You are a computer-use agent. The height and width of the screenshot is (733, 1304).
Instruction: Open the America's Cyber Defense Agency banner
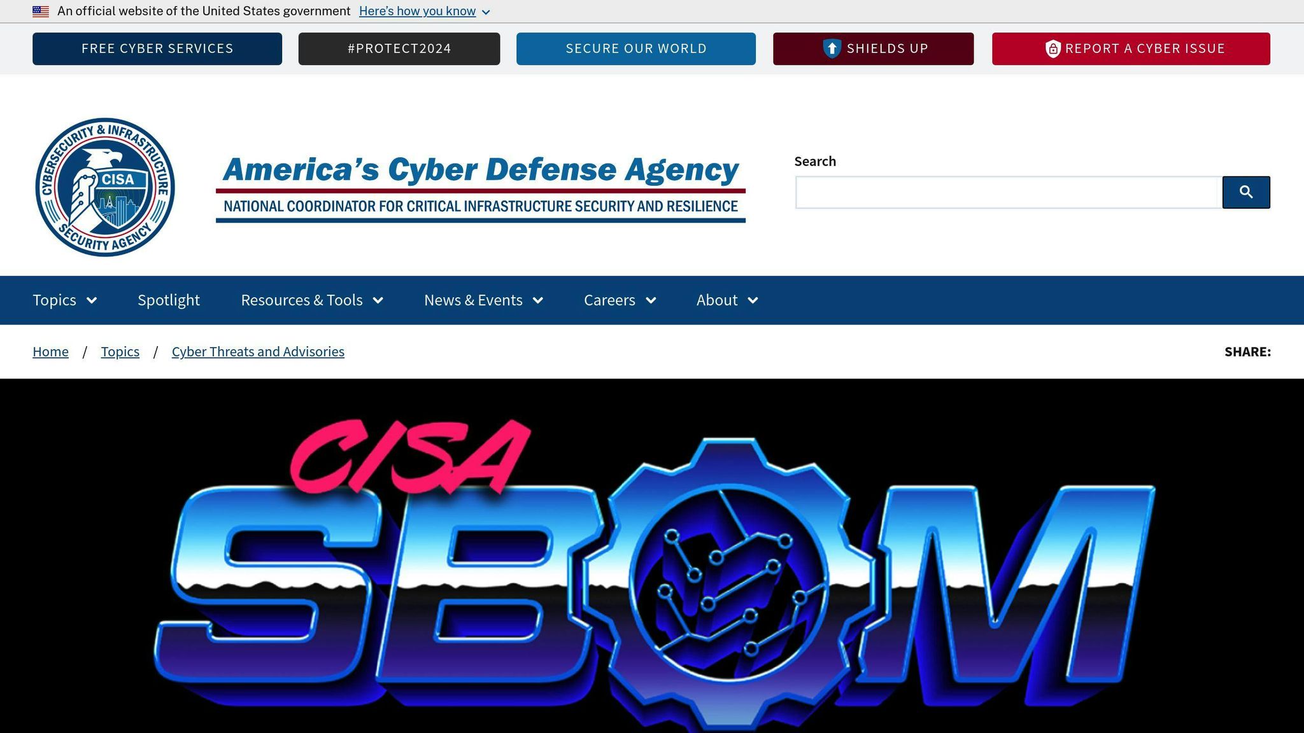pyautogui.click(x=481, y=188)
